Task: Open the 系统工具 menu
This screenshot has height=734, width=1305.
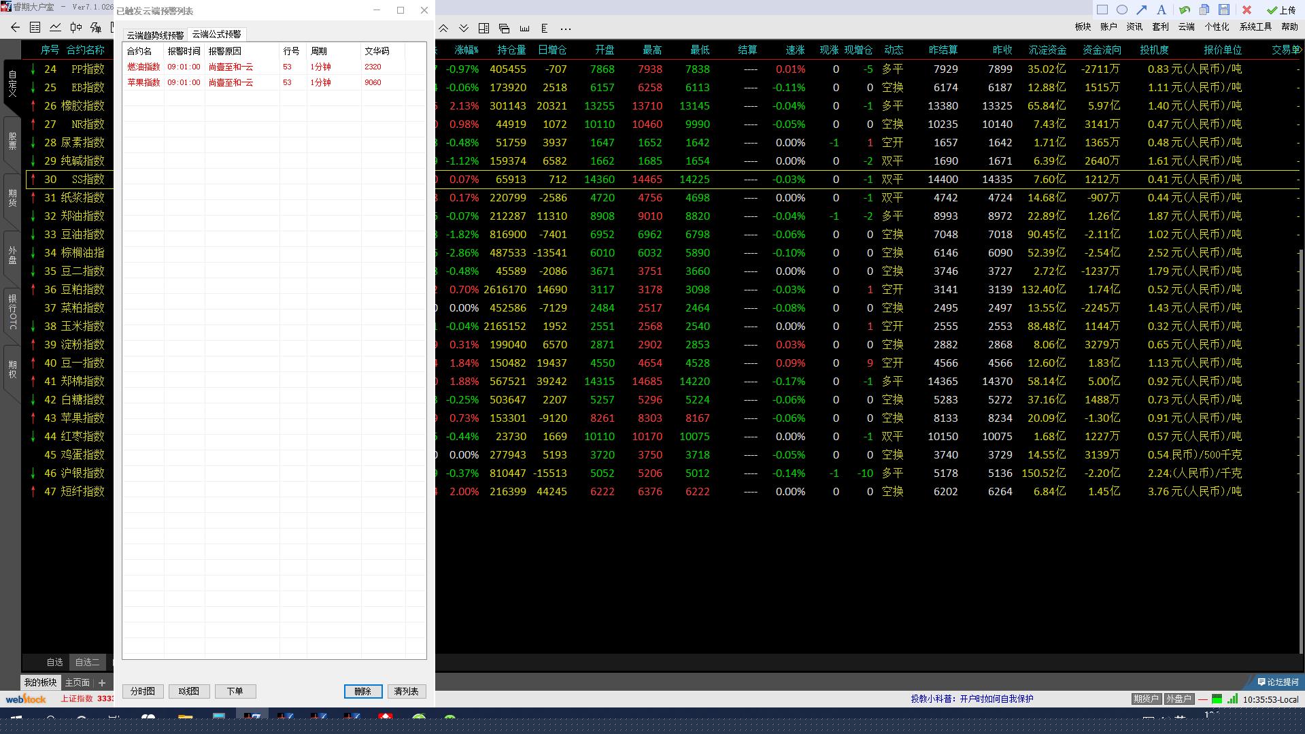Action: 1255,27
